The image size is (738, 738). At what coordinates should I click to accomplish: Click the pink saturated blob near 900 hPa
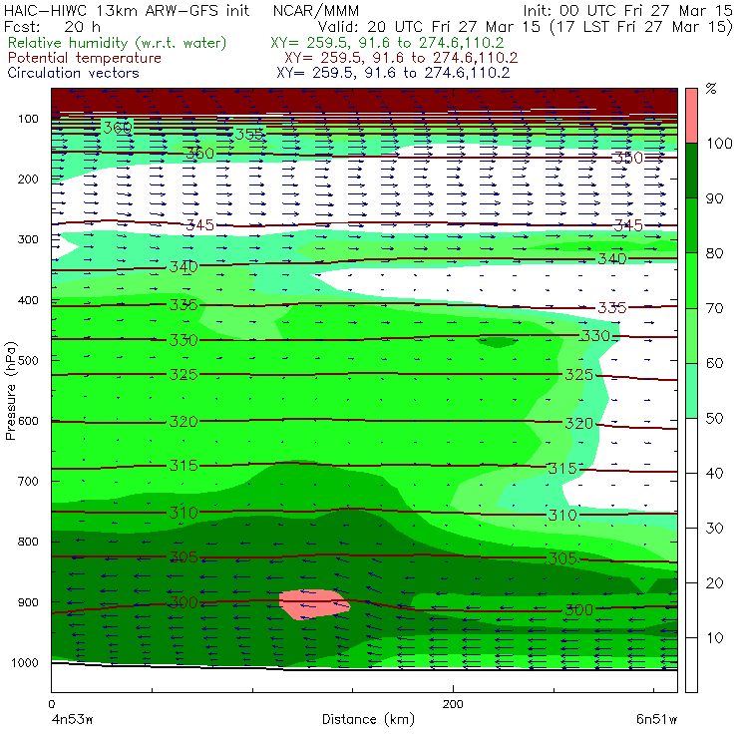[x=314, y=603]
